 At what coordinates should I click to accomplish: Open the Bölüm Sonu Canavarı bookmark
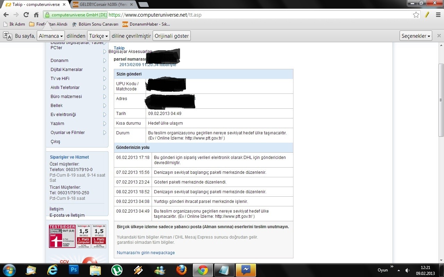coord(95,24)
